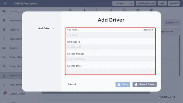The height and width of the screenshot is (103, 183).
Task: Click the Tracking truck icon in sidebar
Action: click(4, 11)
